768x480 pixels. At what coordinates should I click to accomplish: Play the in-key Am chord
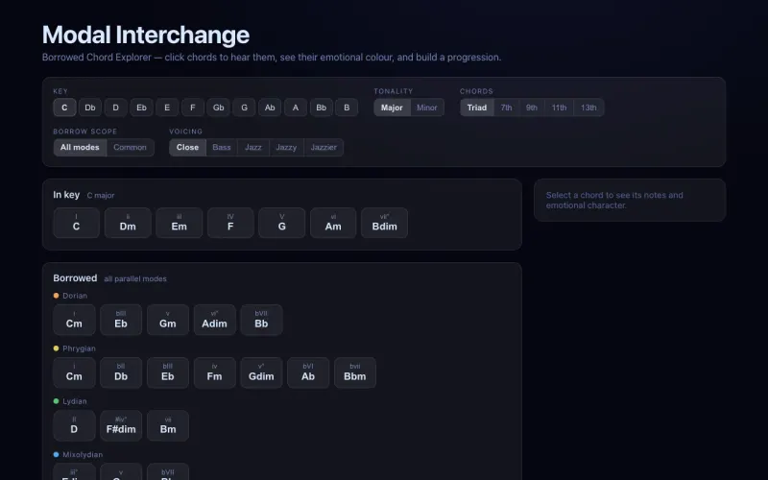click(x=333, y=223)
